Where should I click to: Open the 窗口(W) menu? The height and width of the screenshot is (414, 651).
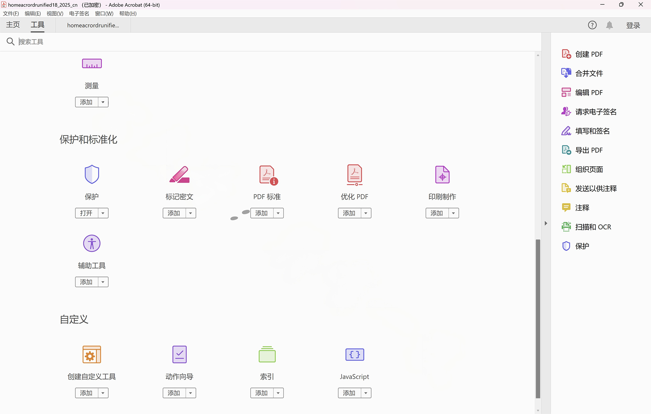pyautogui.click(x=104, y=14)
